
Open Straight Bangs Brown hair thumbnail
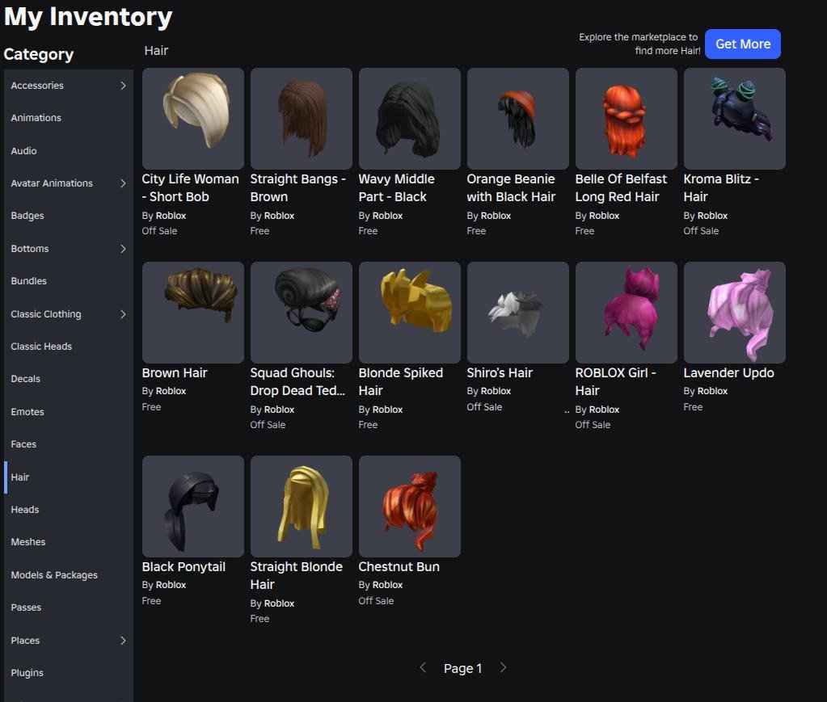[302, 119]
